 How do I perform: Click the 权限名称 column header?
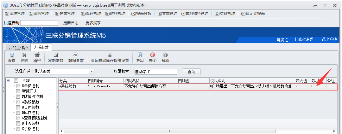click(150, 81)
